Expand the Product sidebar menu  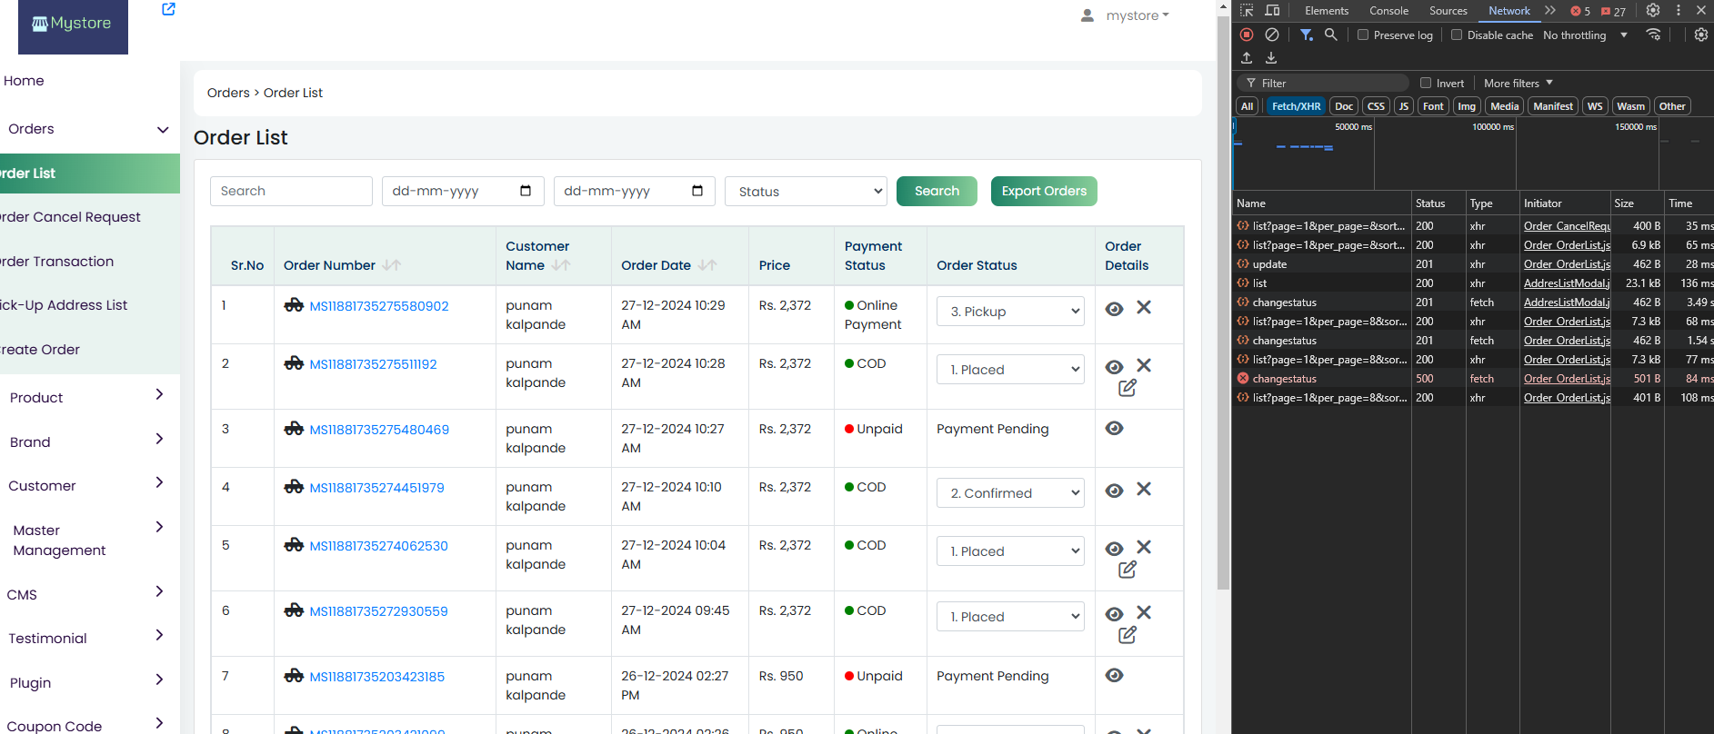[86, 397]
